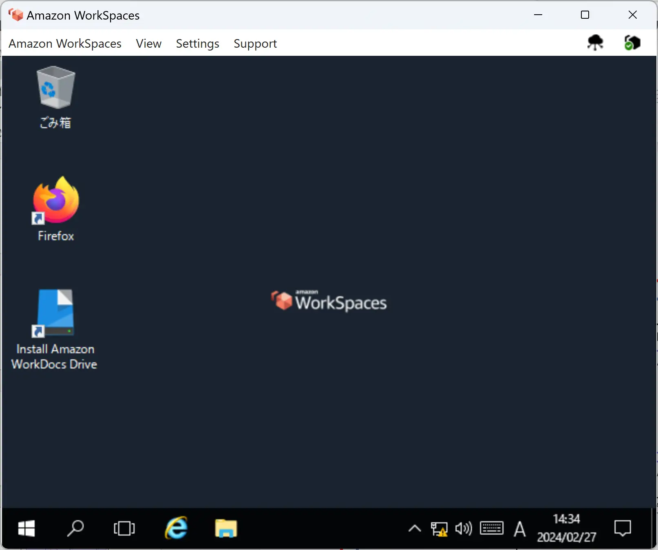Click the touch keyboard tray icon
Screen dimensions: 658x550
point(492,528)
